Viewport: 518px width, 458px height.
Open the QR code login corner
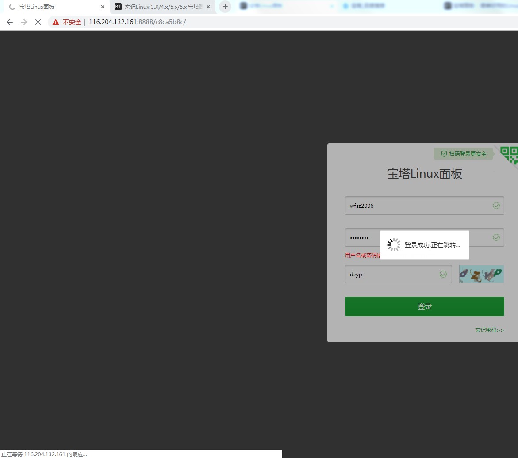pos(509,155)
